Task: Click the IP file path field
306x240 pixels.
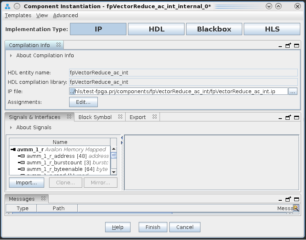Action: [x=178, y=92]
